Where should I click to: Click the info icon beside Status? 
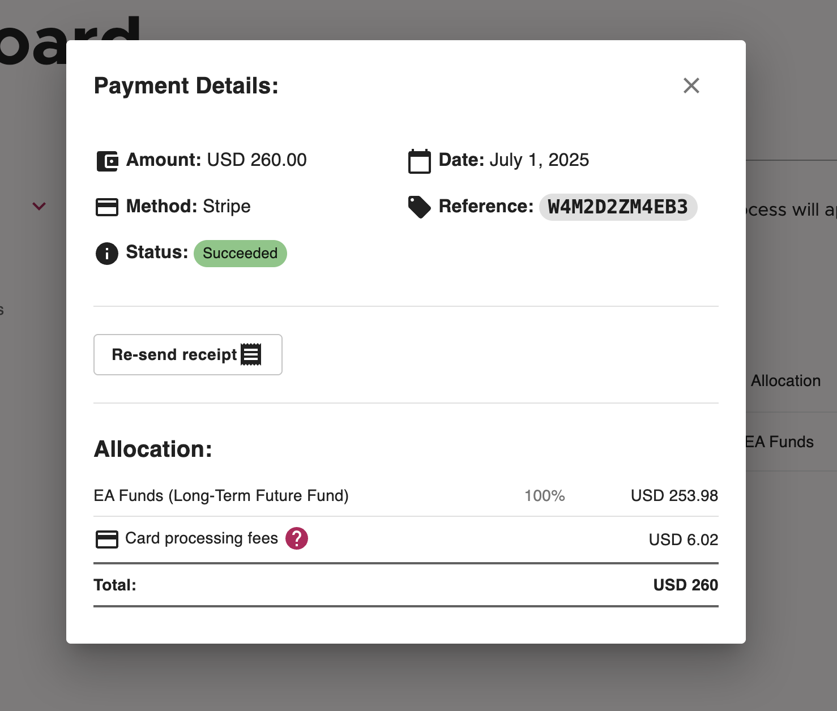107,253
